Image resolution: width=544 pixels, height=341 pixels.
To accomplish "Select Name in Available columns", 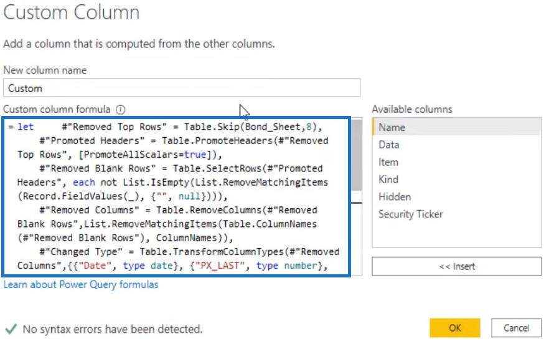I will [457, 127].
